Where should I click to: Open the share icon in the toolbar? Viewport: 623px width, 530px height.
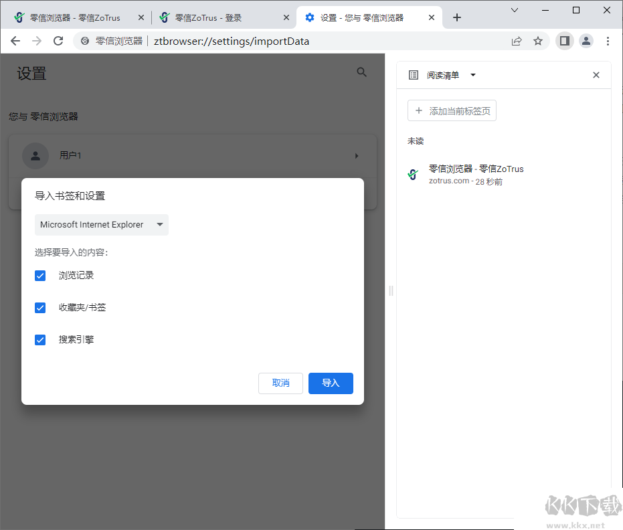[x=516, y=41]
